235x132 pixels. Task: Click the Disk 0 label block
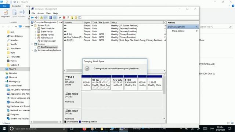pos(72,82)
